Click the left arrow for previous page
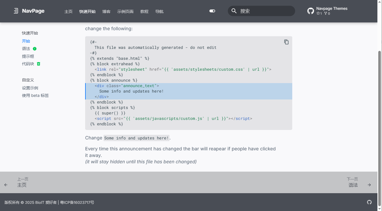Screen dimensions: 382x211 (6, 185)
